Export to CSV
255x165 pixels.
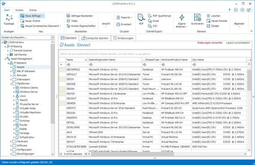pyautogui.click(x=153, y=26)
